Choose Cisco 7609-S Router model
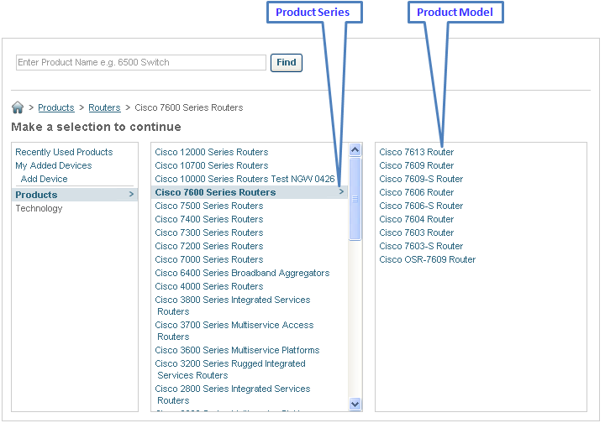This screenshot has width=605, height=423. 421,179
